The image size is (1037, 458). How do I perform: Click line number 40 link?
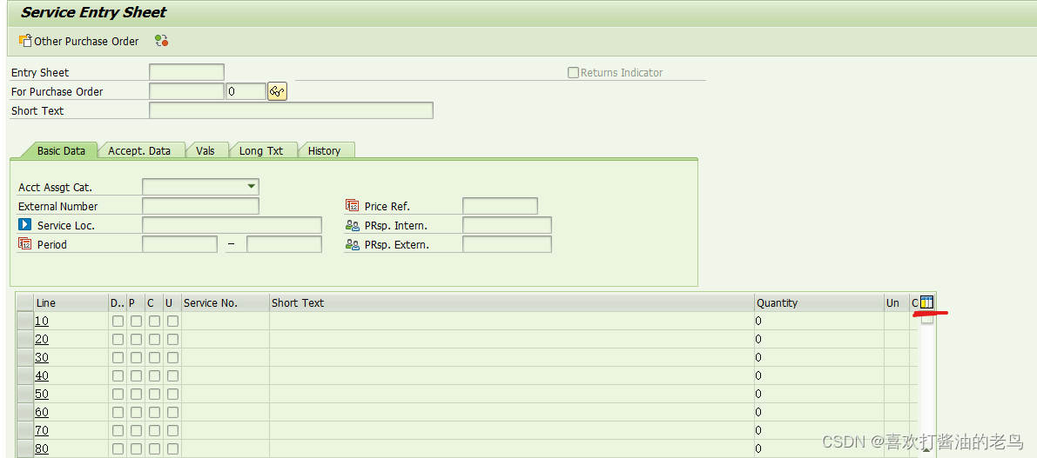tap(42, 375)
